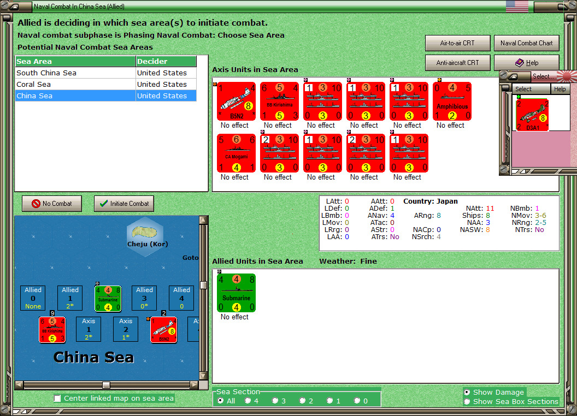Select Sea Section 3 radio button

275,401
